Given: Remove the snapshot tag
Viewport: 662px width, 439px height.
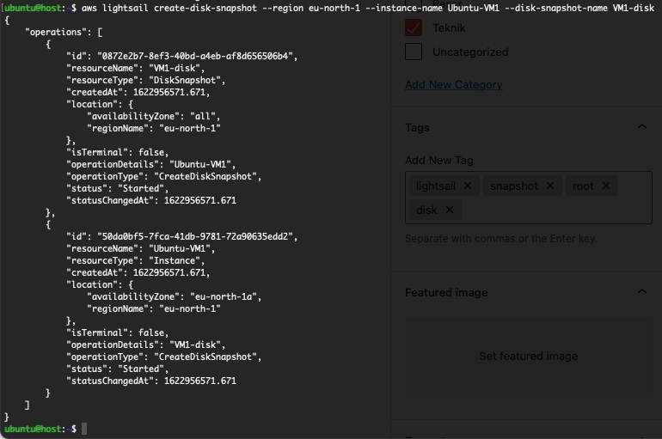Looking at the screenshot, I should 550,186.
